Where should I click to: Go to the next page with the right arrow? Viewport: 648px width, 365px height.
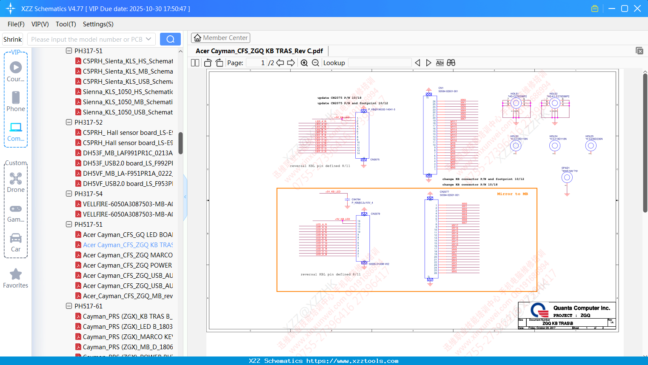(x=291, y=63)
